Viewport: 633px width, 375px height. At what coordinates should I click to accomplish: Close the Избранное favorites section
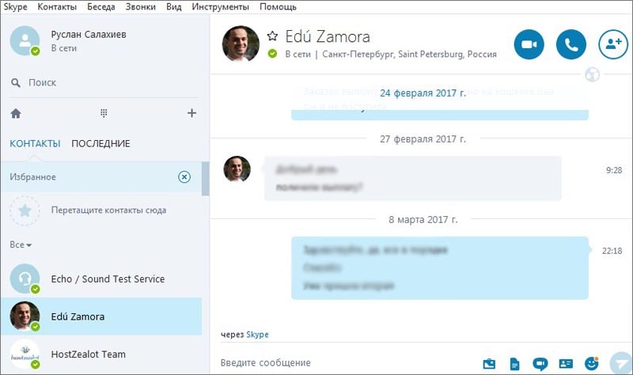[184, 176]
